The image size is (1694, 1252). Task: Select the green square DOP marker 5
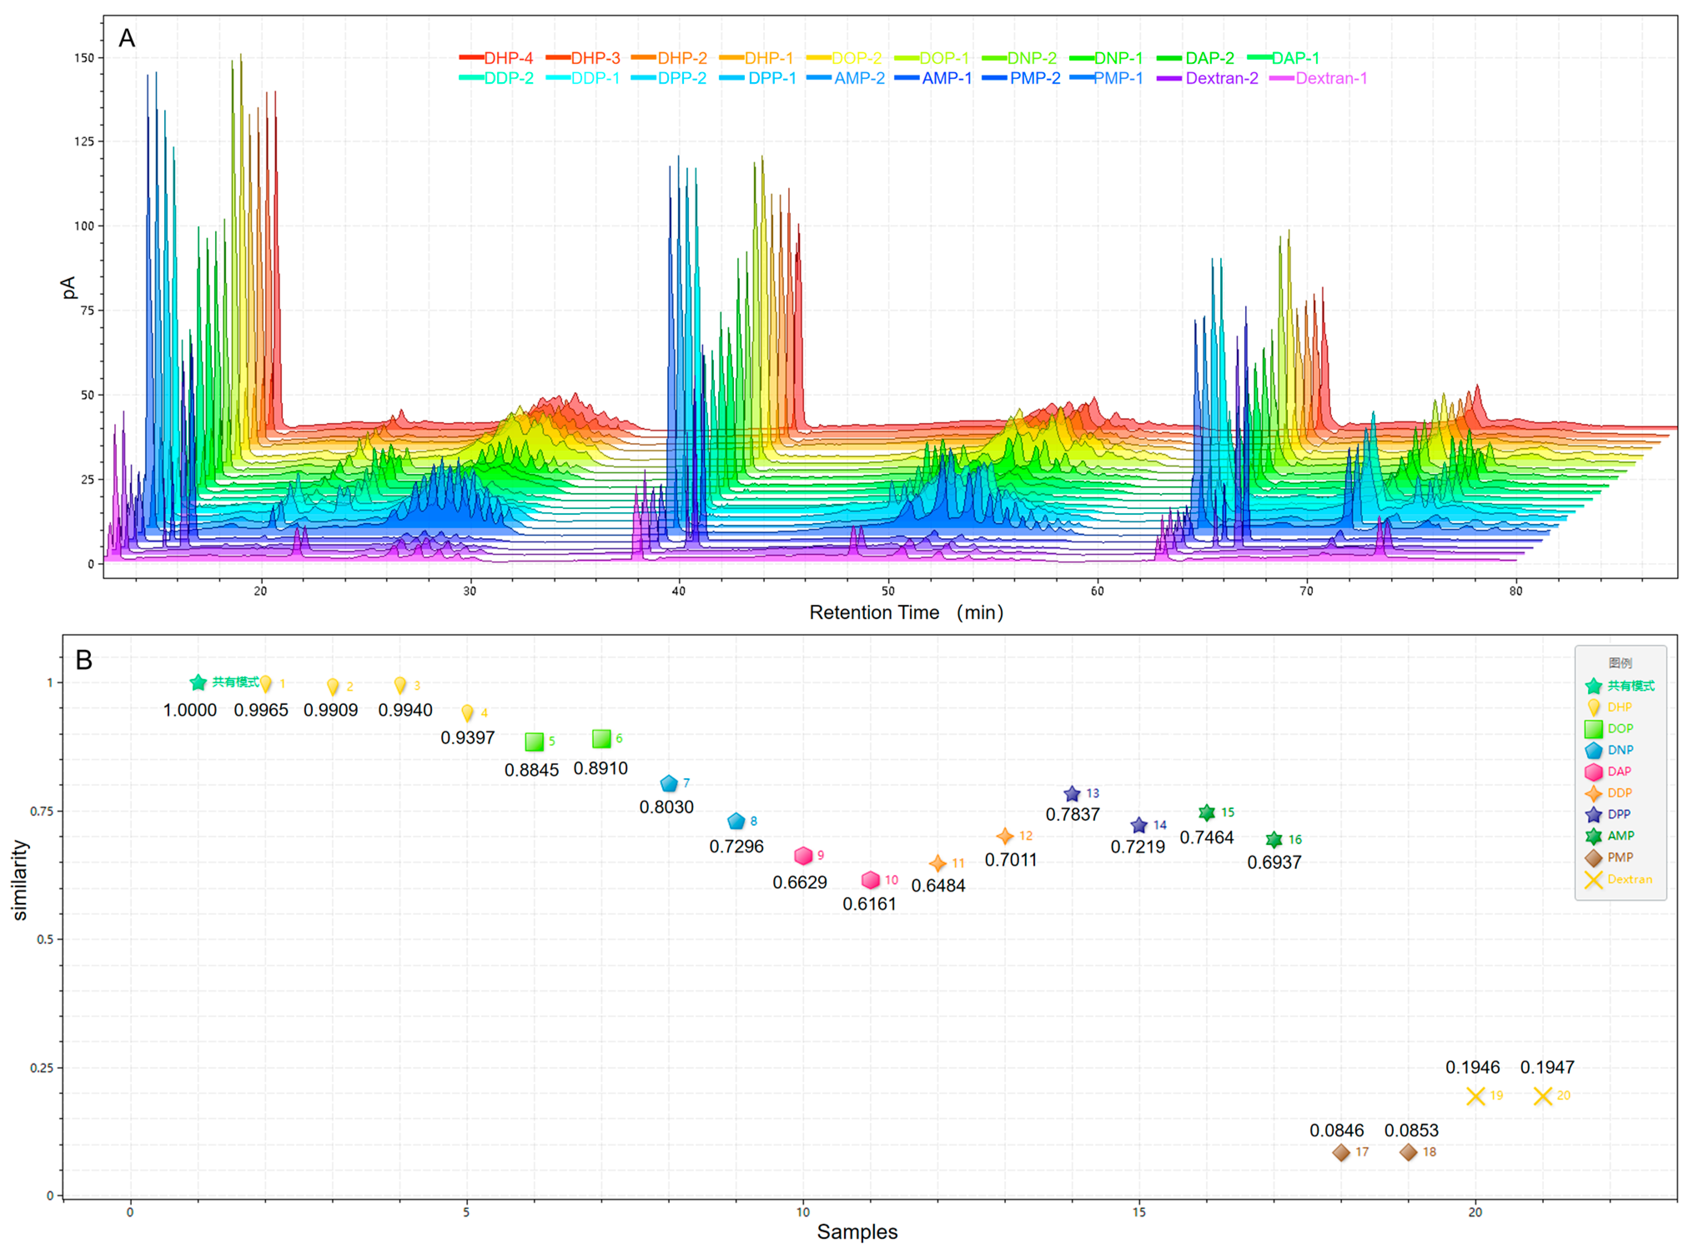535,742
